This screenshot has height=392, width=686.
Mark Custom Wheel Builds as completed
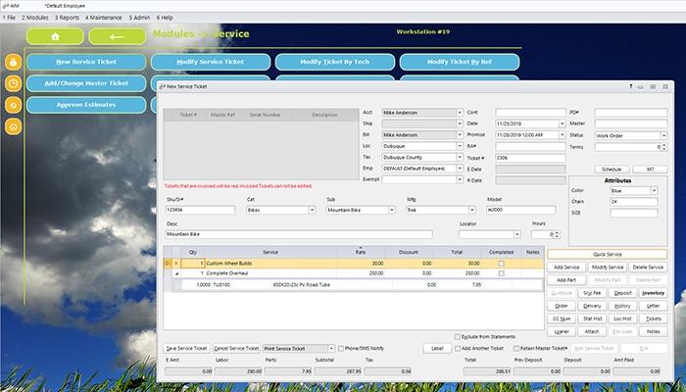pos(501,264)
